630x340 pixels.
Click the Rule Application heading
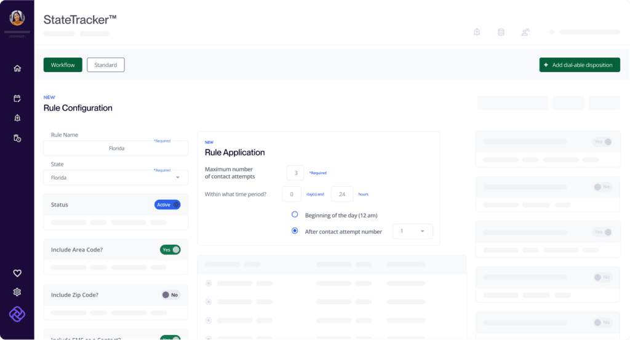point(234,152)
